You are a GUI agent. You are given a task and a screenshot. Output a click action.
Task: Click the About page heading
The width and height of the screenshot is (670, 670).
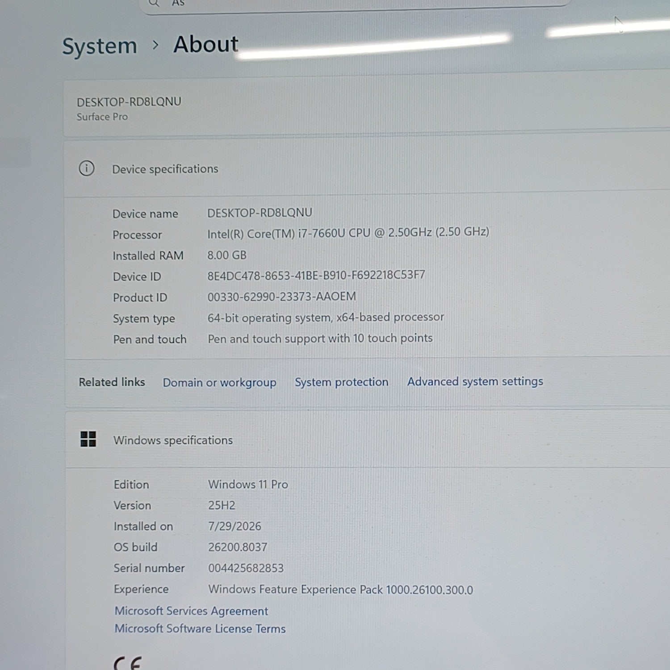[206, 44]
